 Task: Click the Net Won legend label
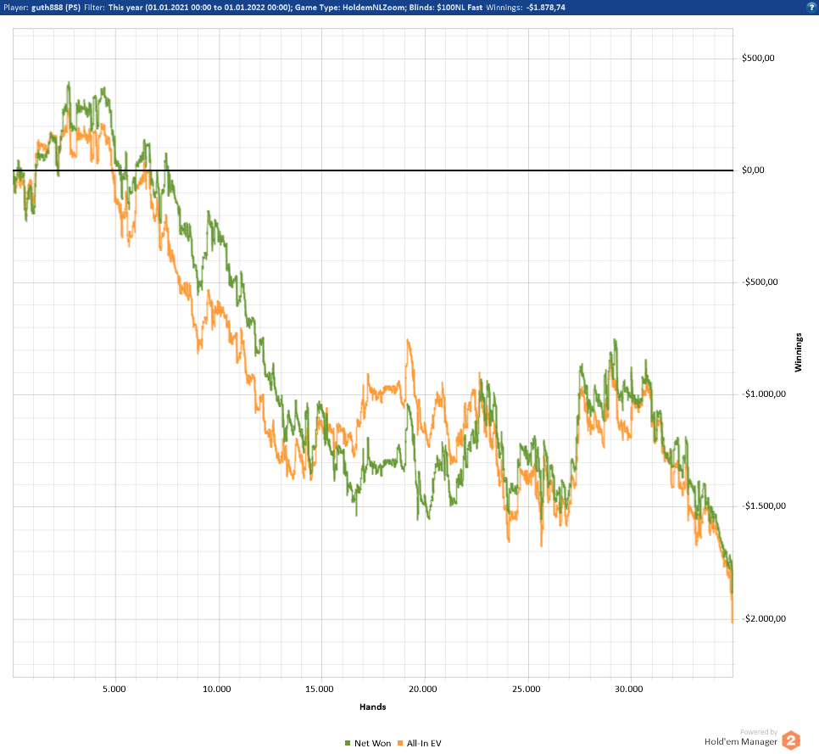coord(372,743)
